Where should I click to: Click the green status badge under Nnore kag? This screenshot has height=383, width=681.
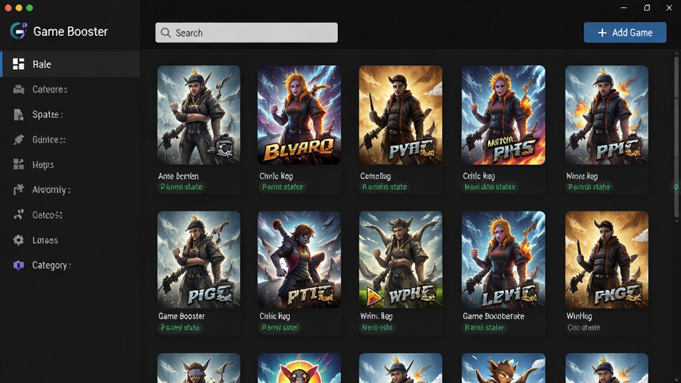[x=589, y=187]
